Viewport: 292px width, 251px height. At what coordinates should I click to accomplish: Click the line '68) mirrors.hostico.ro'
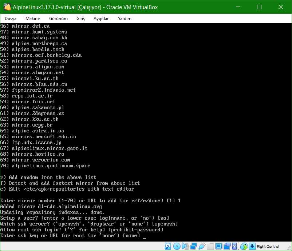(32, 154)
